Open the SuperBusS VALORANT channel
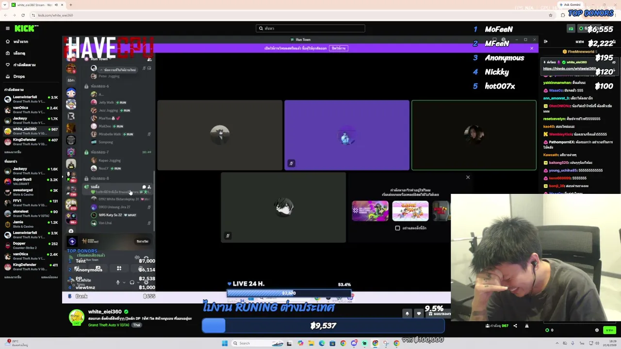 click(x=31, y=181)
